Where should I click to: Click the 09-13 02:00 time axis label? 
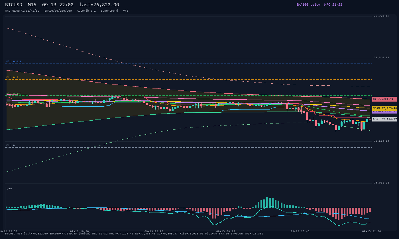pyautogui.click(x=154, y=231)
